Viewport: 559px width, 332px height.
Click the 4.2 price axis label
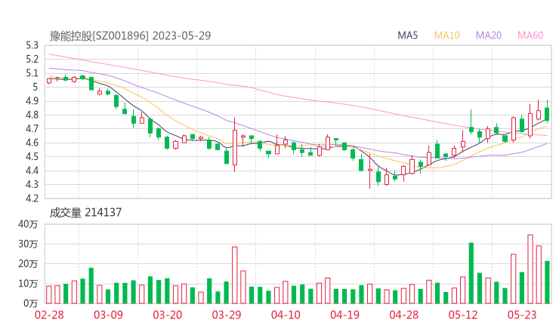tap(32, 198)
